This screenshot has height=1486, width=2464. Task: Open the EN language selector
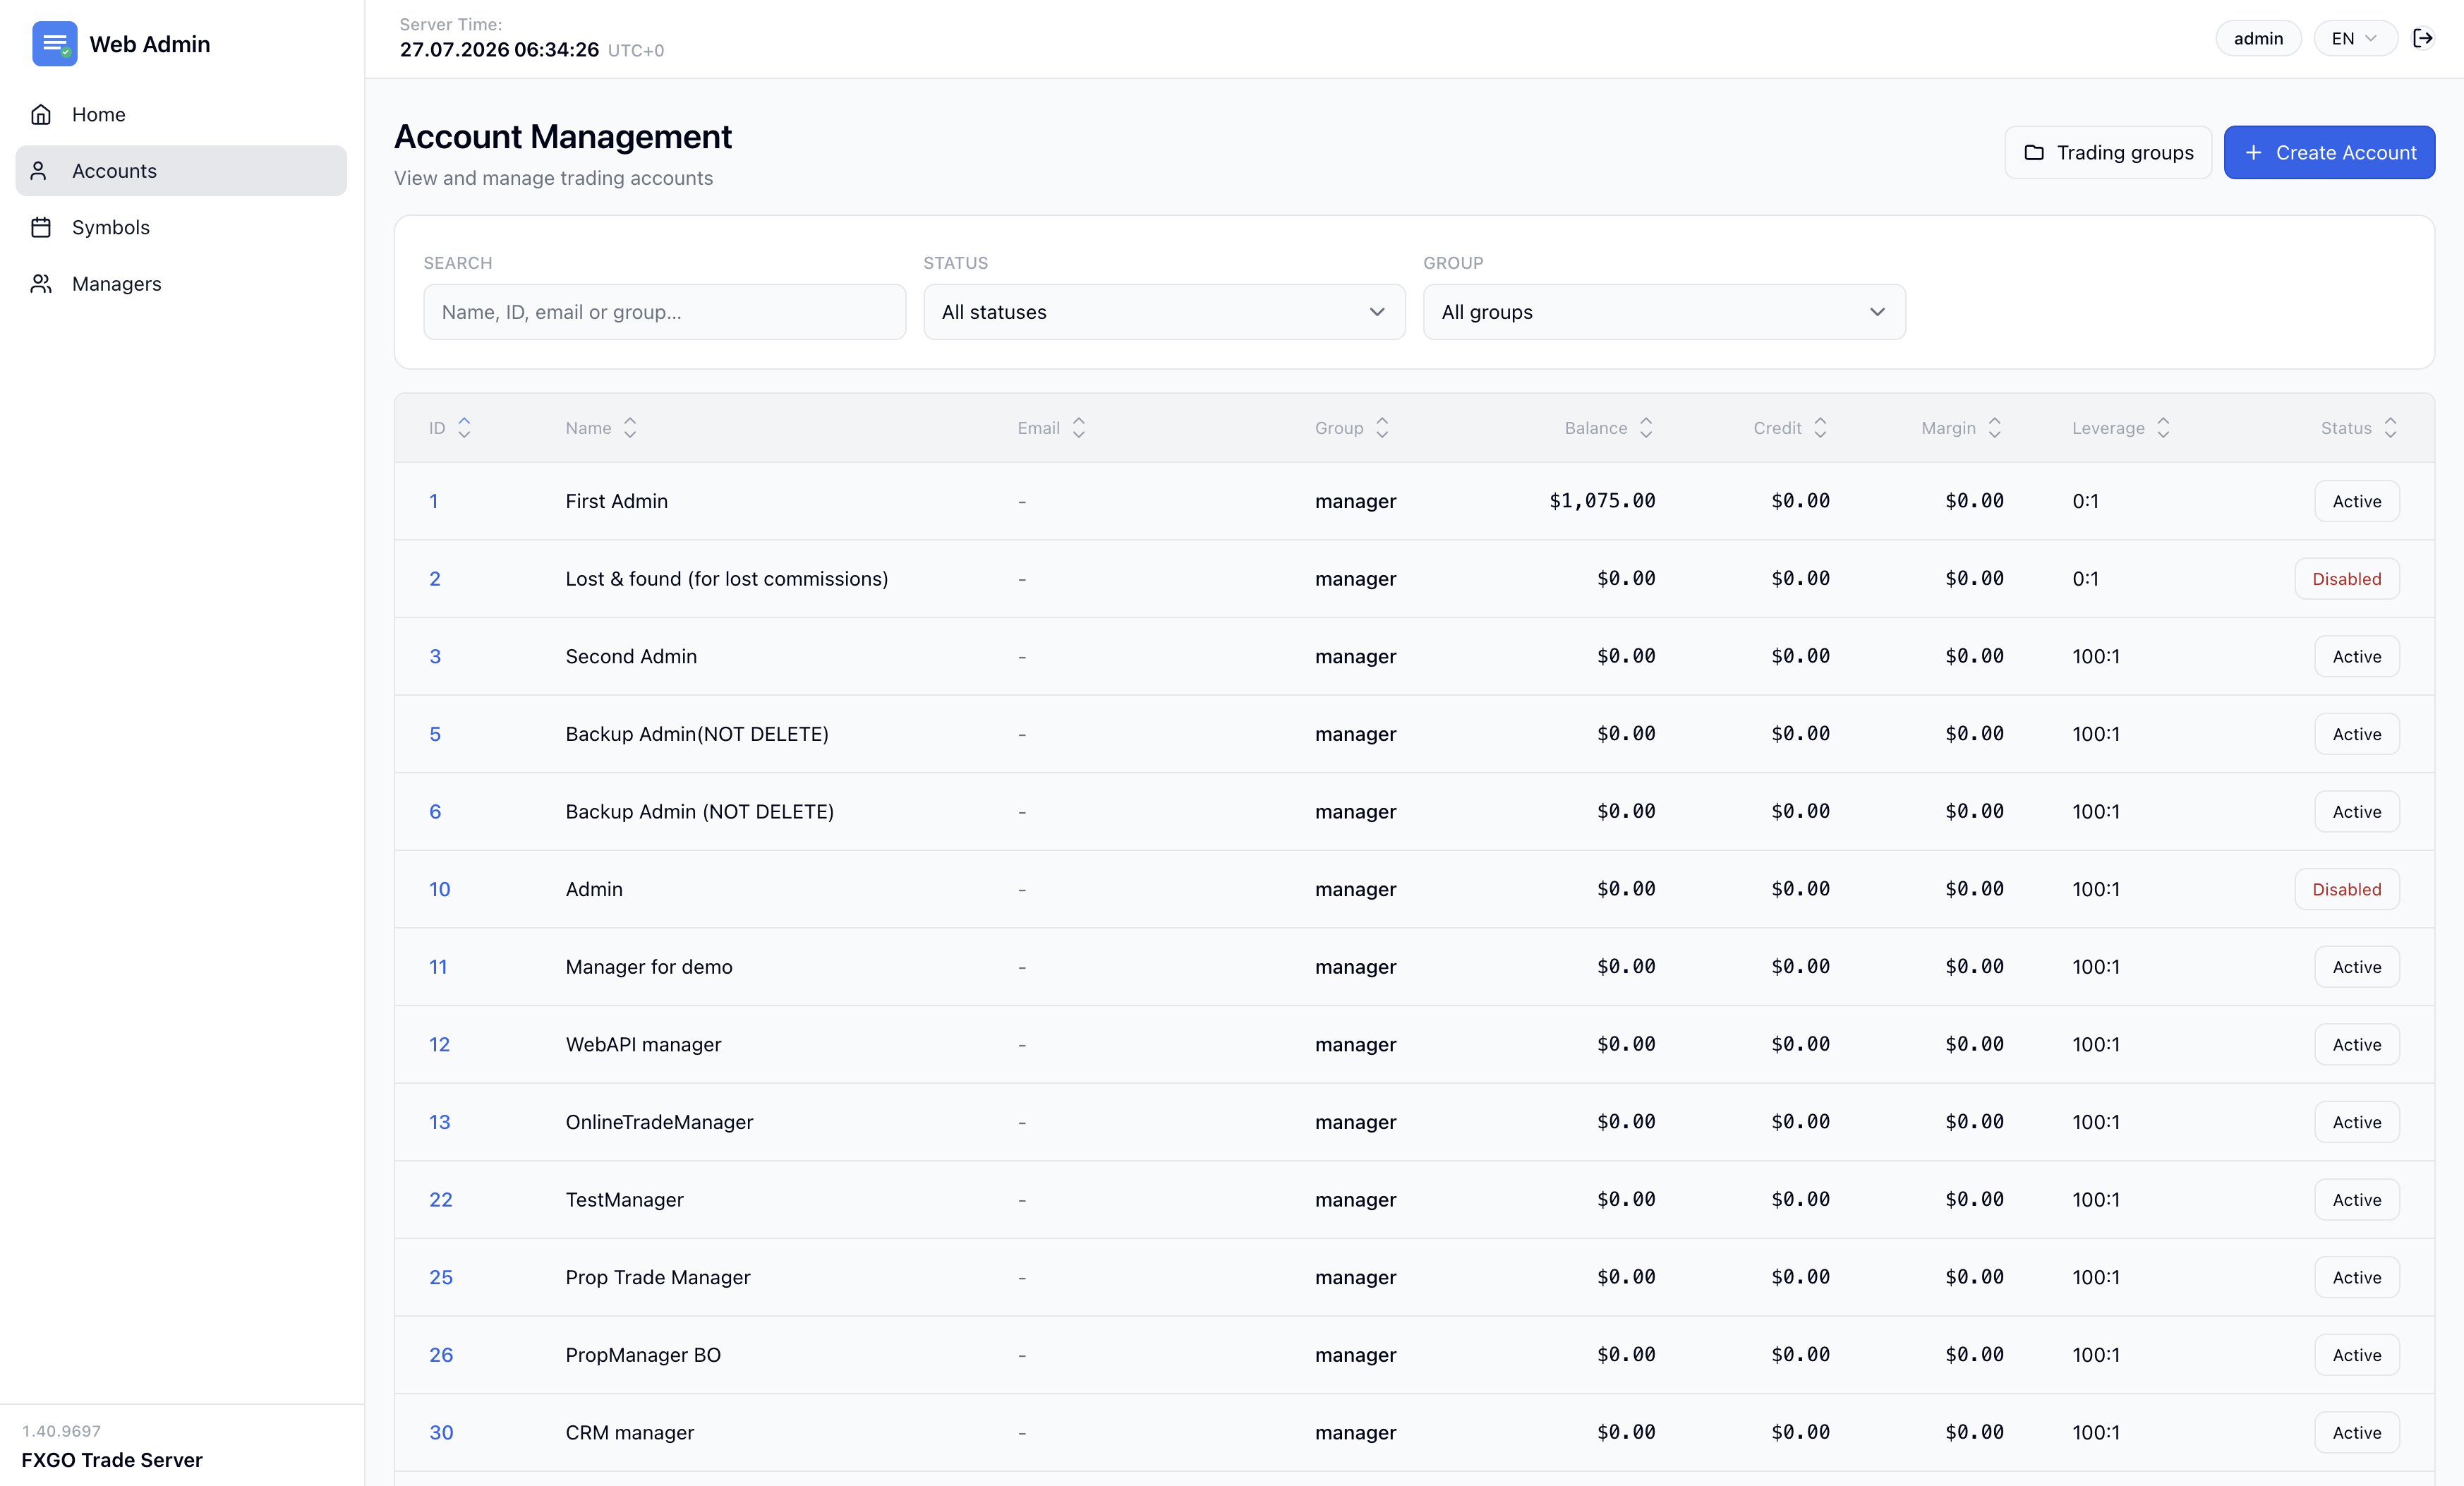(x=2355, y=38)
